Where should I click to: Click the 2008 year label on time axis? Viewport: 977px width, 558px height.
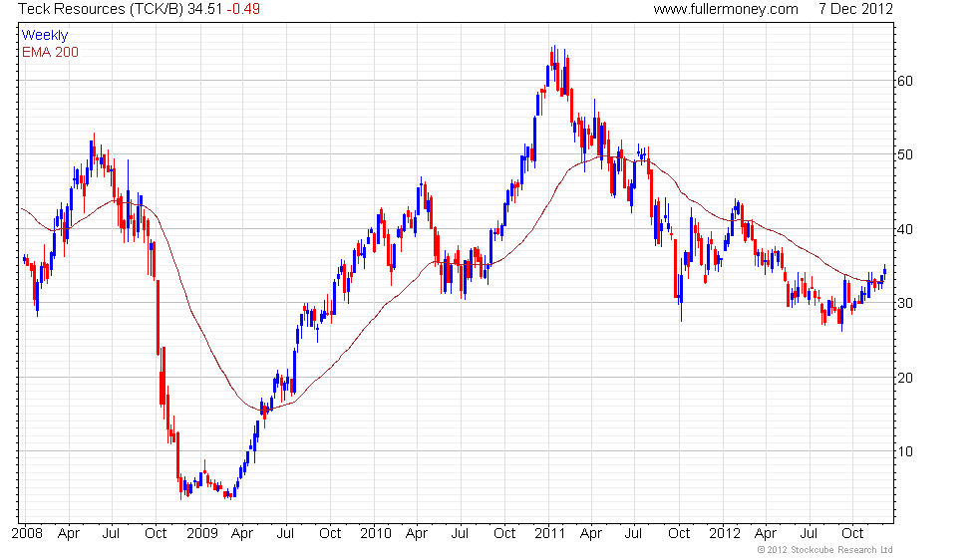pos(27,534)
